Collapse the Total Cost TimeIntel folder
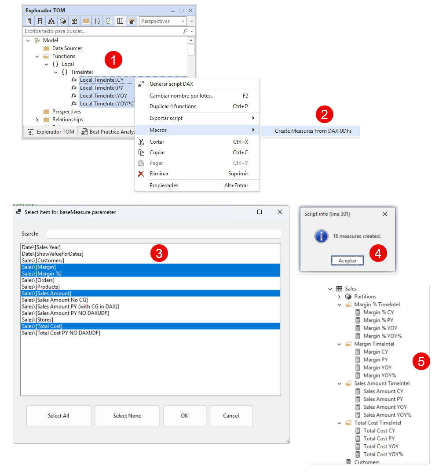Viewport: 446px width, 472px height. [x=339, y=423]
